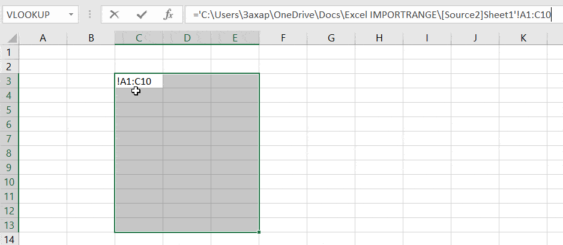Click column H header
This screenshot has height=245, width=563.
[x=379, y=38]
